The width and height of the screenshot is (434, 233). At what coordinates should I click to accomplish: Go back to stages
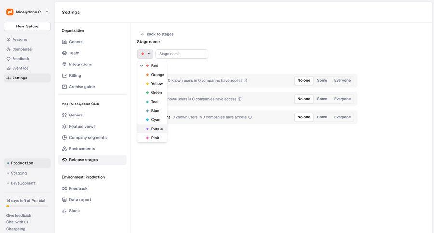click(157, 34)
